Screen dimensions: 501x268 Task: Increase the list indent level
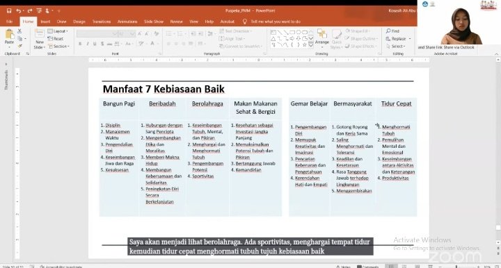[x=200, y=33]
